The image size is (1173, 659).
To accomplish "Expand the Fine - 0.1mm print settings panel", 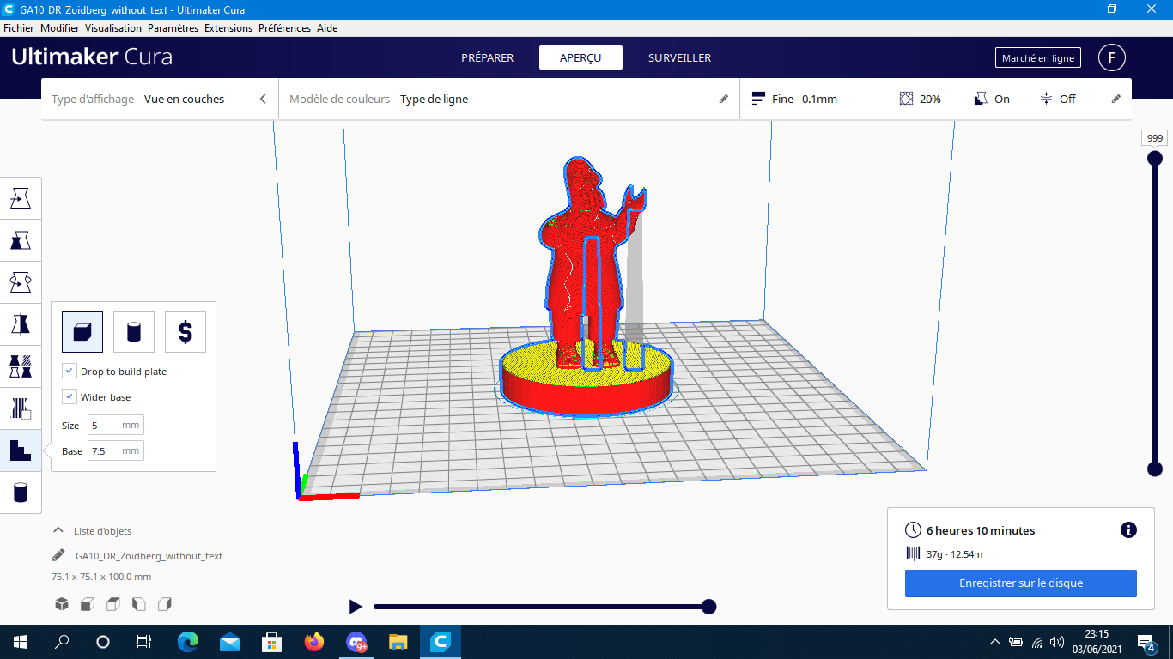I will tap(936, 99).
